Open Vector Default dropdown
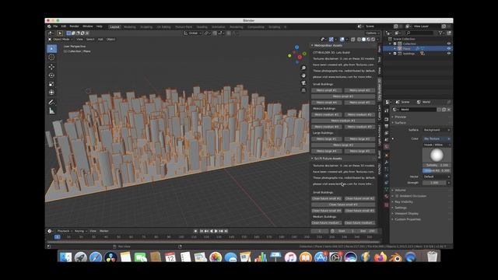Viewport: 498px width, 280px height. click(437, 177)
